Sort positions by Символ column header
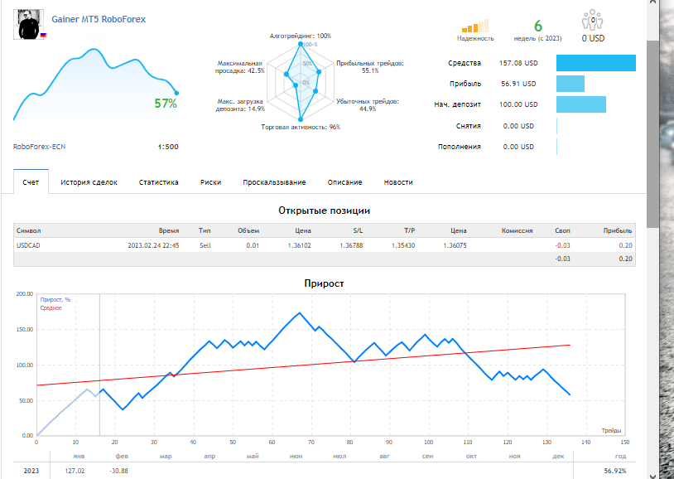The image size is (674, 479). [29, 230]
